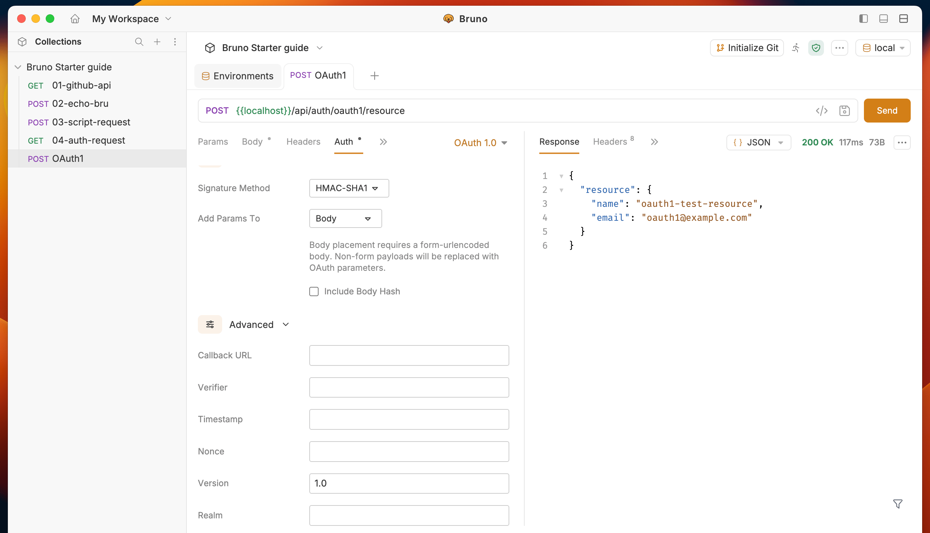Image resolution: width=930 pixels, height=533 pixels.
Task: Click the 73B response size
Action: pos(876,143)
